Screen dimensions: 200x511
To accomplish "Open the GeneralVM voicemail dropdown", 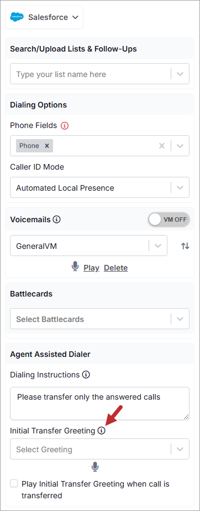I will [x=88, y=246].
